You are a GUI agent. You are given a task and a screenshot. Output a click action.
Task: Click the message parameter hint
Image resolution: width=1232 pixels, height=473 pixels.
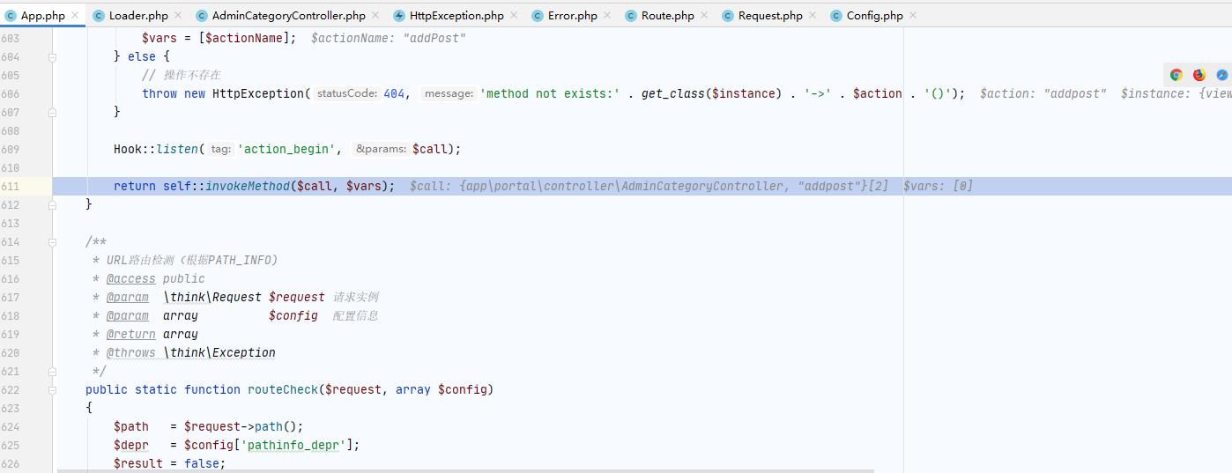(x=449, y=93)
